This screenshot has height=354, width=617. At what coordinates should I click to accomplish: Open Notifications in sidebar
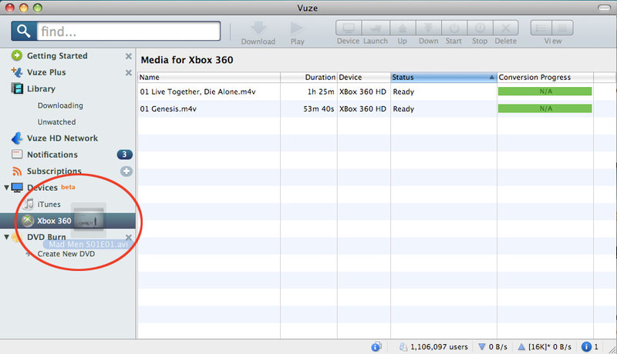click(x=52, y=155)
